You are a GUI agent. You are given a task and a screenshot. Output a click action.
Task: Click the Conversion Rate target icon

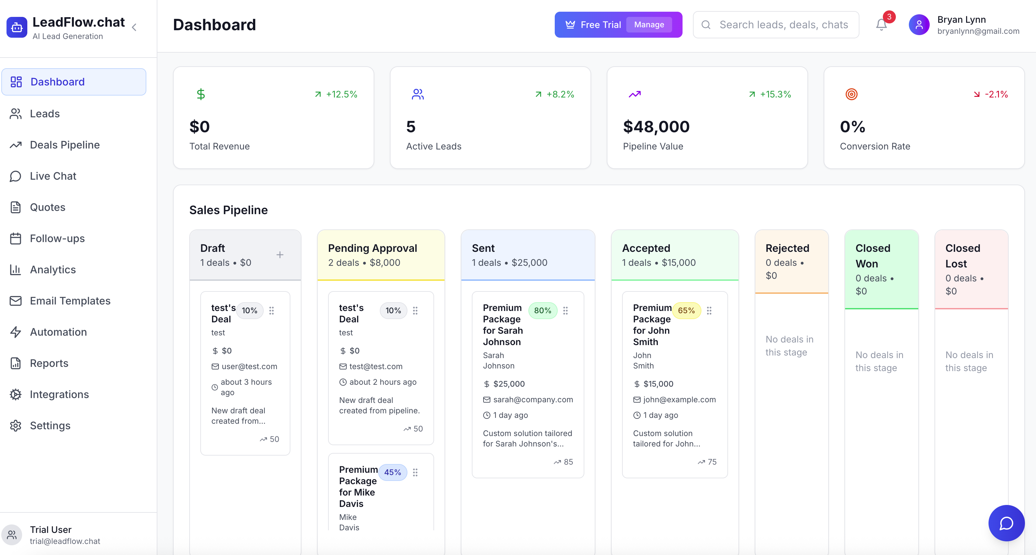851,94
